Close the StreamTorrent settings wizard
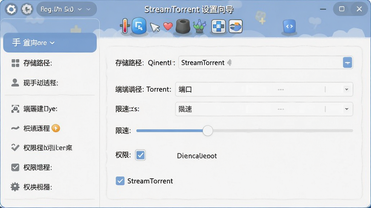Screen dimensions: 371x208 coord(359,9)
